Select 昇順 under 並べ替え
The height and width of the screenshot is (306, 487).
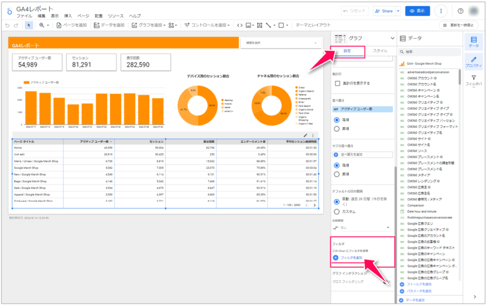point(336,128)
